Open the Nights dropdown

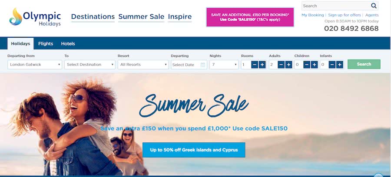[224, 65]
